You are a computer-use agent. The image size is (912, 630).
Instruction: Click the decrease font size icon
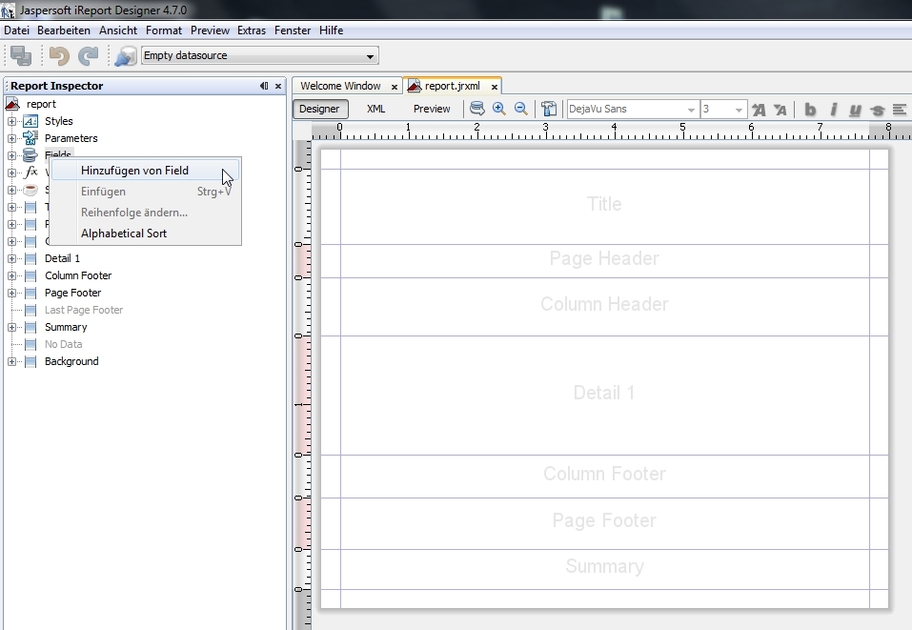tap(780, 110)
